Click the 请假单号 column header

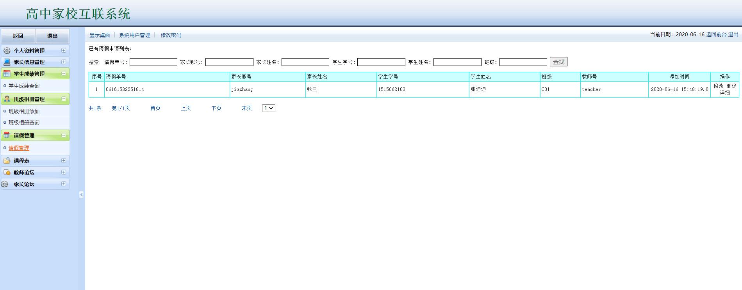(167, 77)
